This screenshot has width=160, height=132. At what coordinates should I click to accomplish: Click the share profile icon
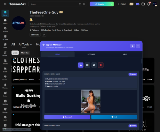point(44,35)
